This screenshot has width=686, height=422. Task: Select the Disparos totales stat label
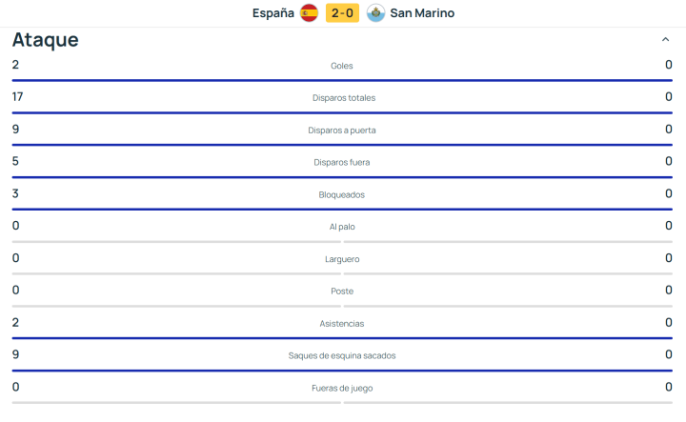pyautogui.click(x=342, y=98)
